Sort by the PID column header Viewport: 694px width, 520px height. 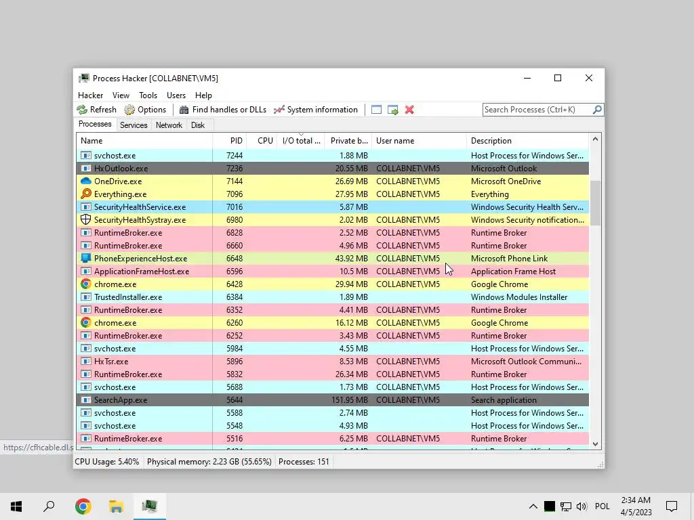point(230,141)
